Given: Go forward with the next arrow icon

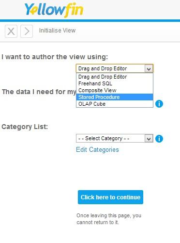Looking at the screenshot, I should point(27,31).
